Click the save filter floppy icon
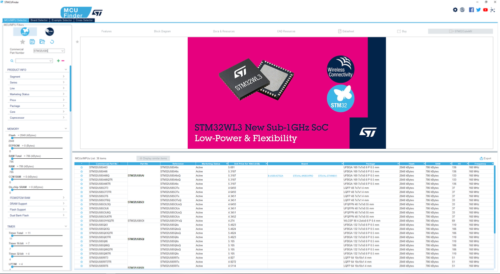 (x=32, y=42)
